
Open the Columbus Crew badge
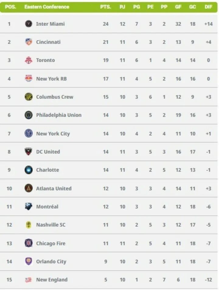coord(29,97)
